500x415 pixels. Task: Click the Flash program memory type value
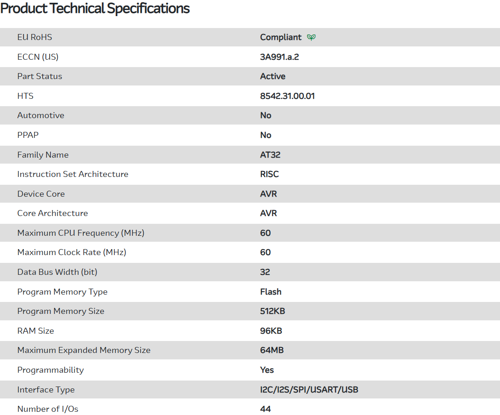tap(271, 292)
